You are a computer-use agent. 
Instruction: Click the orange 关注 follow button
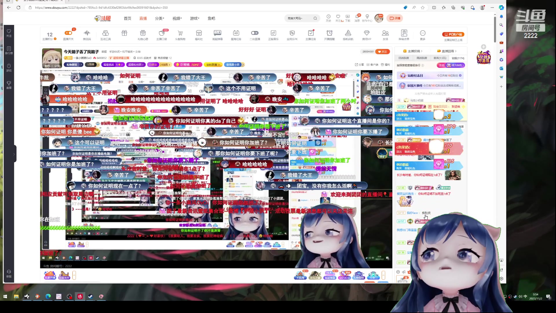[x=383, y=52]
